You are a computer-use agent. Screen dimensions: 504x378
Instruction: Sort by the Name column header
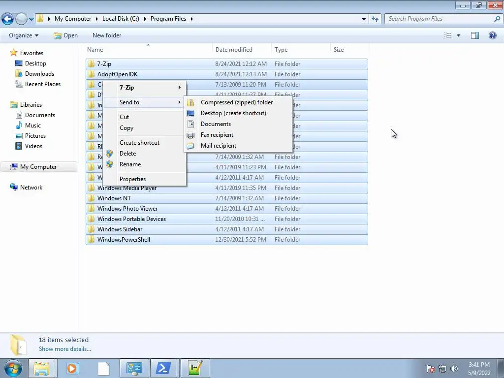click(95, 50)
